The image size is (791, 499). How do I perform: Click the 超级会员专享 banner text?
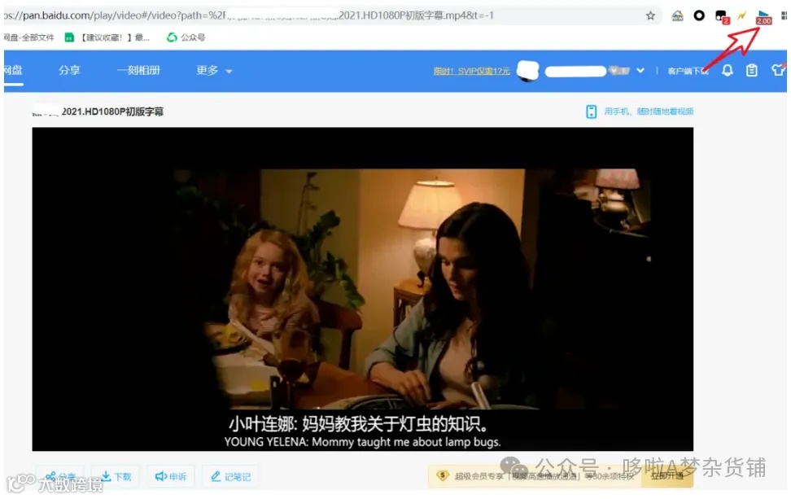(544, 475)
